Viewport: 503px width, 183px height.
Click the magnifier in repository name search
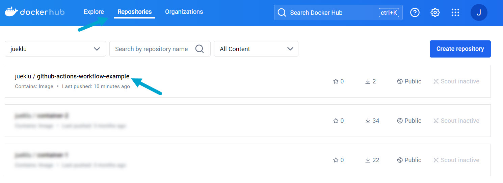[x=200, y=49]
